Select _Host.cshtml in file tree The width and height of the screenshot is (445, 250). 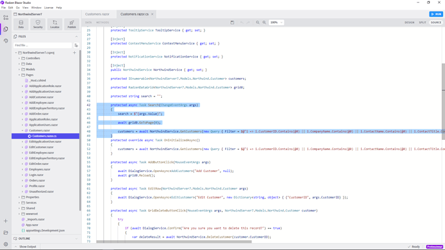point(38,81)
